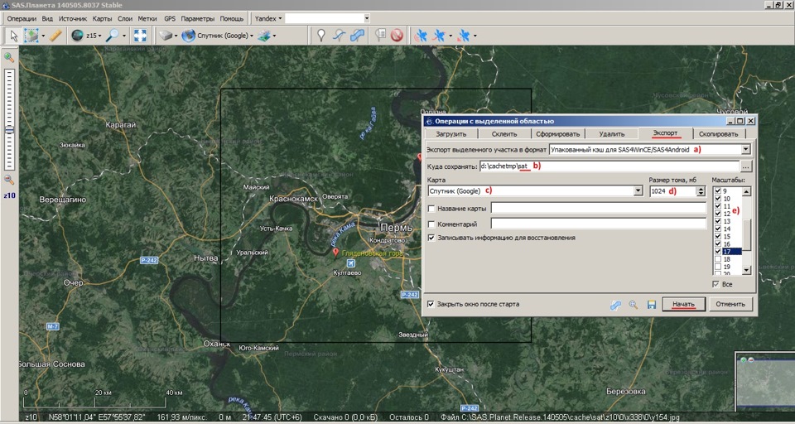Click the minimap thumbnail in the corner
The image size is (795, 424).
765,382
